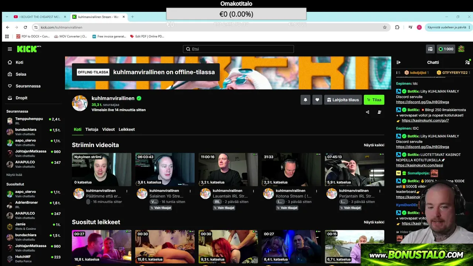Screen dimensions: 473x266
Task: Open the 07:45:13 stream video thumbnail
Action: click(354, 170)
